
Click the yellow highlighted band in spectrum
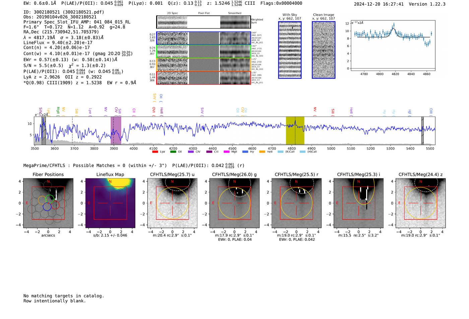[295, 131]
